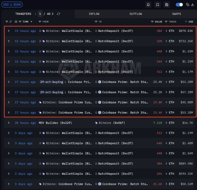Click the 21.6K value in last row
This screenshot has width=197, height=190.
click(x=157, y=184)
